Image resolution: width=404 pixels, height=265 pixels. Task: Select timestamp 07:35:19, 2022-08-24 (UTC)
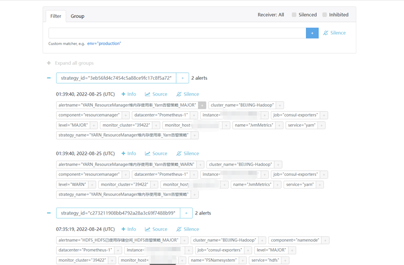click(x=85, y=229)
